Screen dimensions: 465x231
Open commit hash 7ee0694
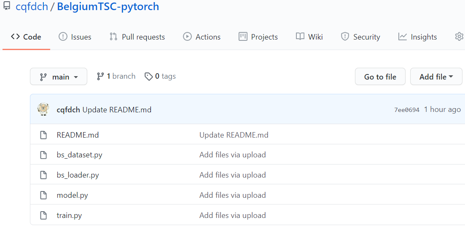point(406,110)
